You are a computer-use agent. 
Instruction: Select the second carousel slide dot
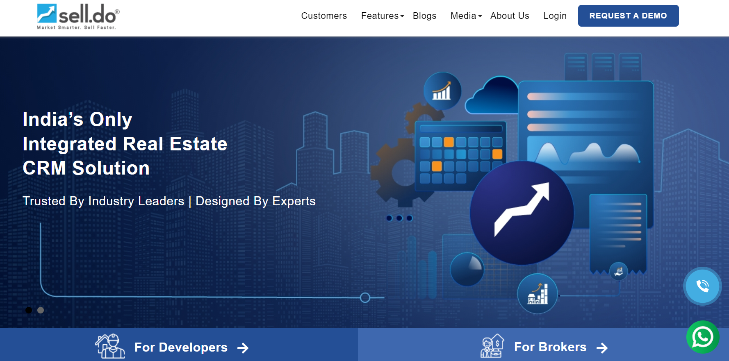point(41,310)
